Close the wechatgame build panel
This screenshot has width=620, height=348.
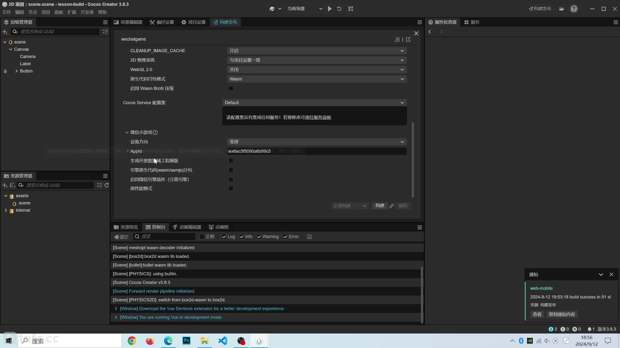click(416, 34)
